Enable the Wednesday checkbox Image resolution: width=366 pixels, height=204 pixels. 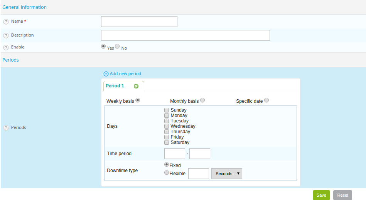point(167,126)
